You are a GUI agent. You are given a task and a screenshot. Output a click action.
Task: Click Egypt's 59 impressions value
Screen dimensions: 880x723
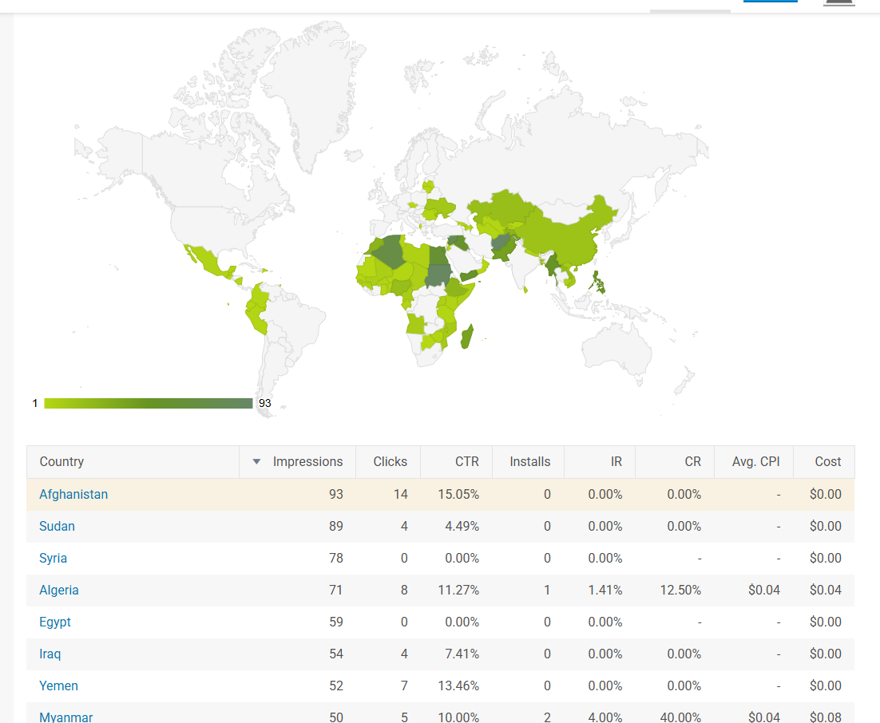[336, 622]
